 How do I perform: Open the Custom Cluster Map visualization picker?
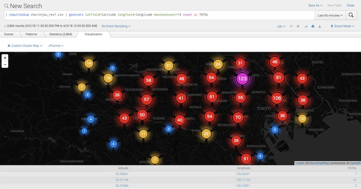[25, 46]
